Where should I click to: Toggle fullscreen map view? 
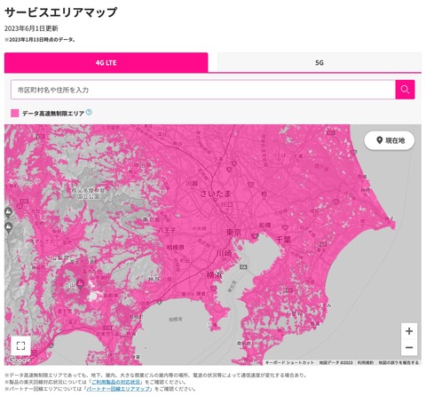point(20,345)
